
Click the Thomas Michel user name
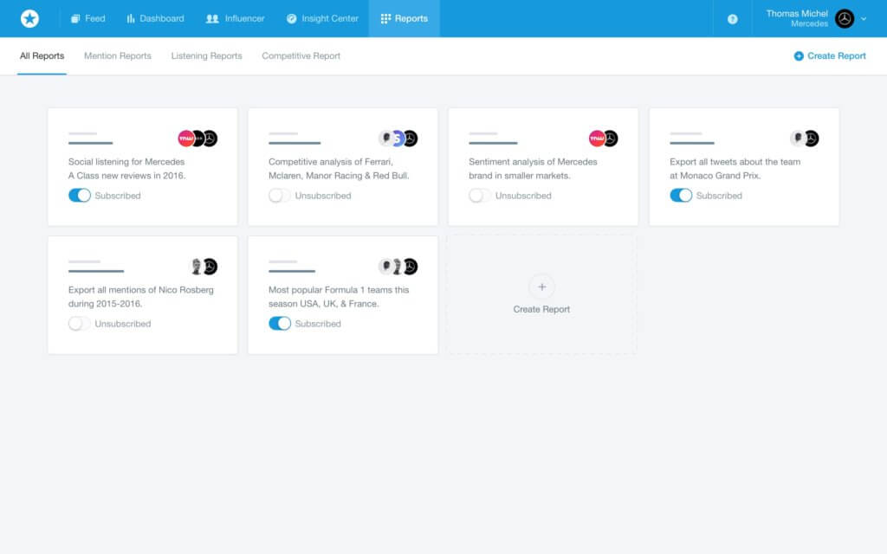point(797,14)
